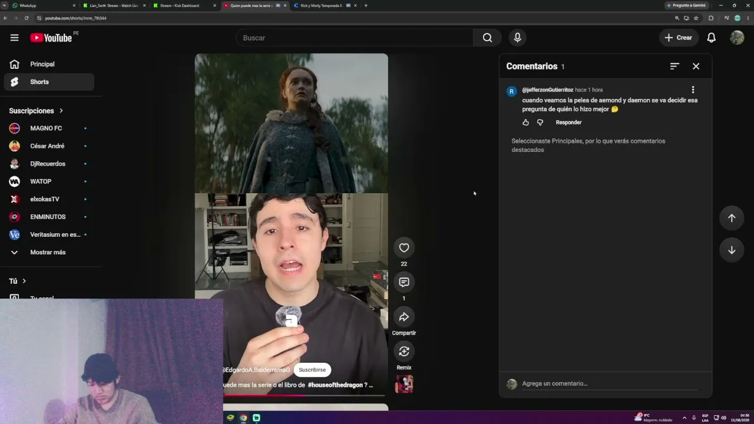Go to the previous Short with up arrow
The width and height of the screenshot is (754, 424).
[732, 218]
